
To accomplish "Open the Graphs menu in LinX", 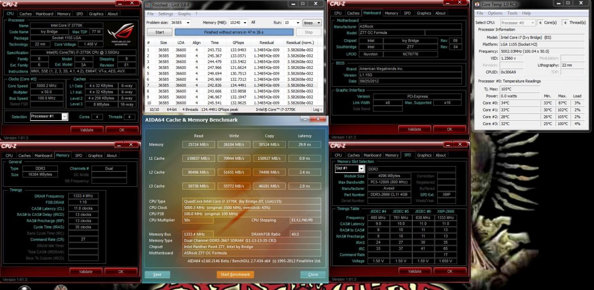I will [x=184, y=14].
